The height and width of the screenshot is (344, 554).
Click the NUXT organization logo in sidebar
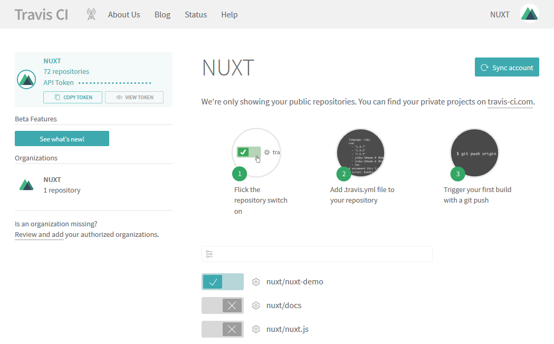coord(26,185)
